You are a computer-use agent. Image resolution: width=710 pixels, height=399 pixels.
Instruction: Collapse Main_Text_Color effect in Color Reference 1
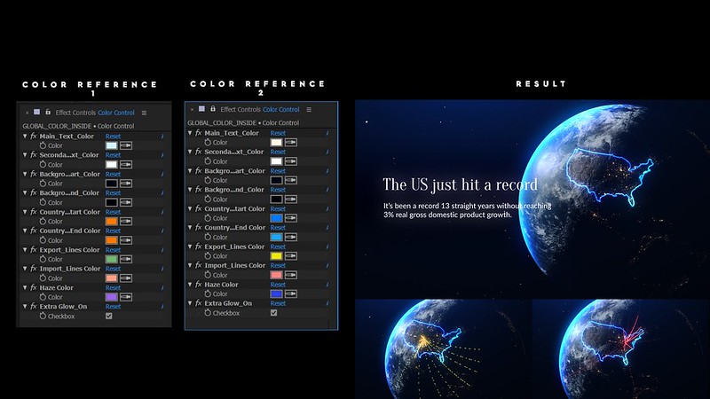[x=25, y=137]
